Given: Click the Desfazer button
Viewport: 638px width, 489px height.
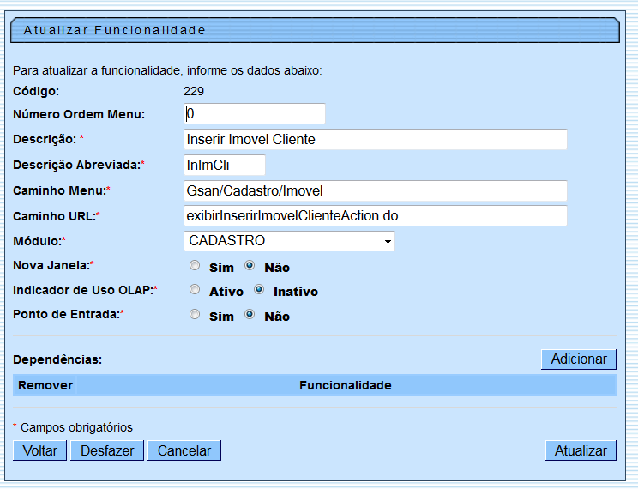Looking at the screenshot, I should [106, 450].
